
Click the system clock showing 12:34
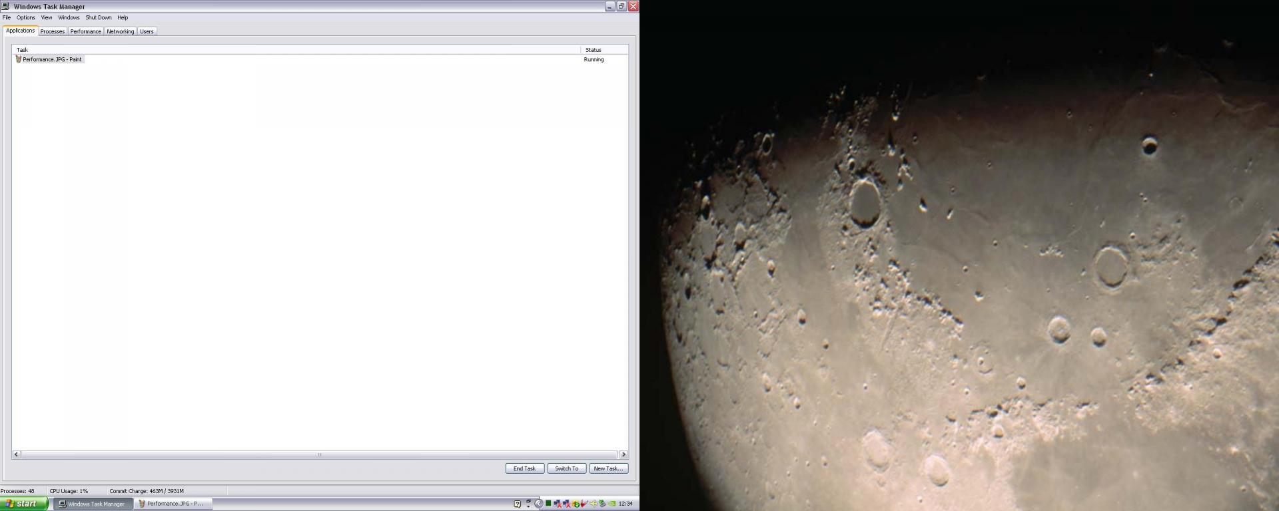[626, 504]
